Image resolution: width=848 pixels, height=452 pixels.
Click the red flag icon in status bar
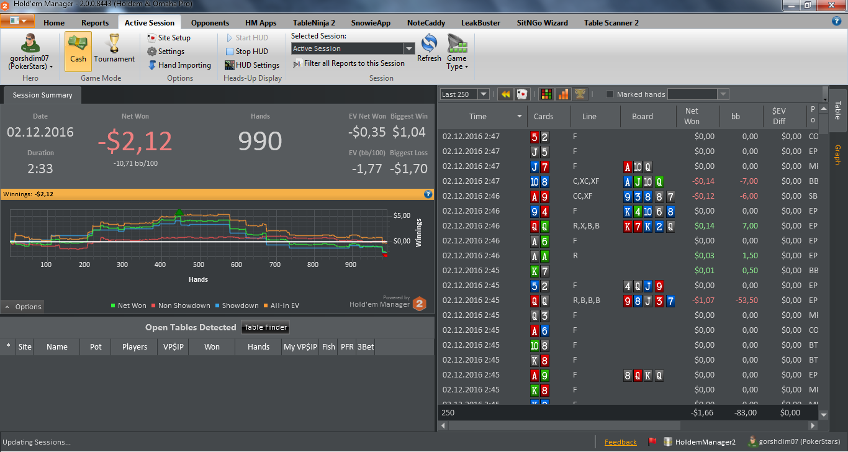652,442
